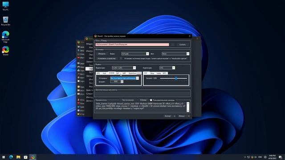The image size is (285, 160).
Task: Open Screenshots folder icon in ShareX main window
Action: click(78, 87)
